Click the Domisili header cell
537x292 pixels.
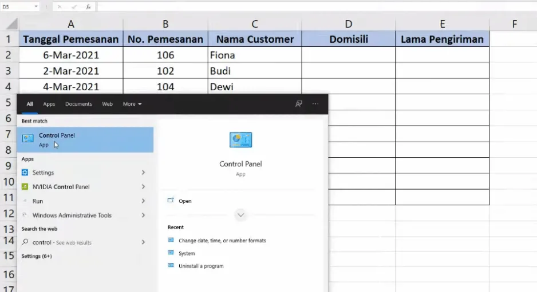[348, 39]
